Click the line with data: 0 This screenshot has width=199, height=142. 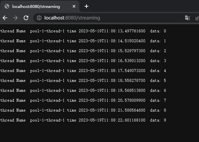point(83,31)
